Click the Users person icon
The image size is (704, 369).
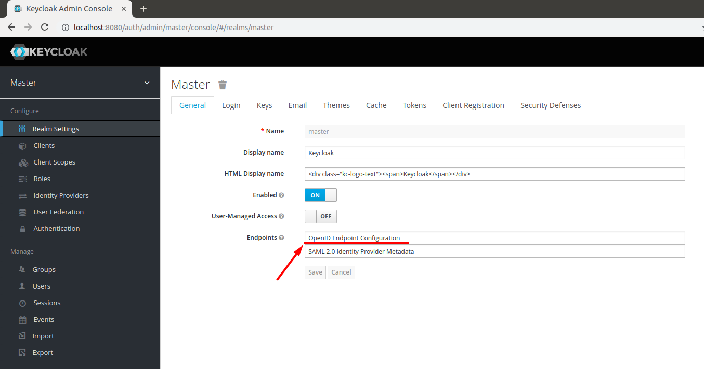22,286
